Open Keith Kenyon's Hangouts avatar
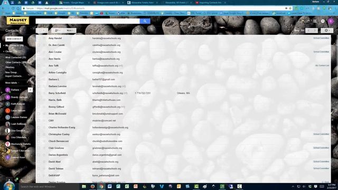This screenshot has height=190, width=338. (8, 104)
